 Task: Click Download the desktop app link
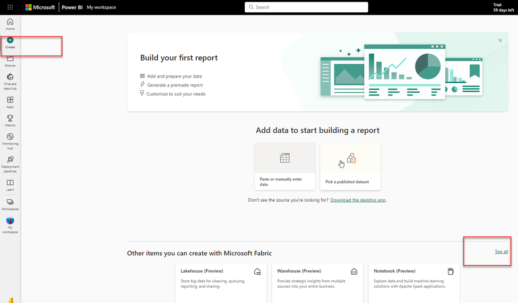click(x=358, y=200)
